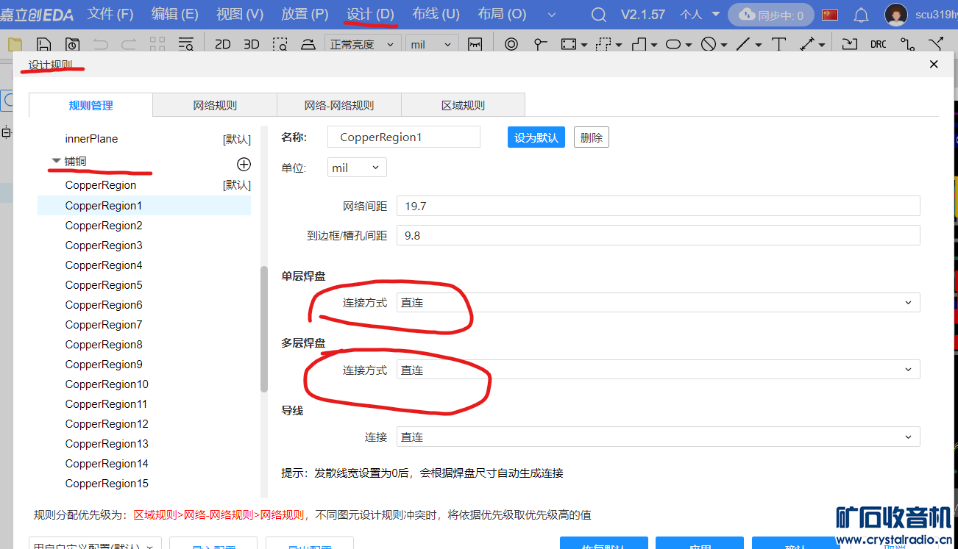Click the China flag language icon

coord(830,15)
